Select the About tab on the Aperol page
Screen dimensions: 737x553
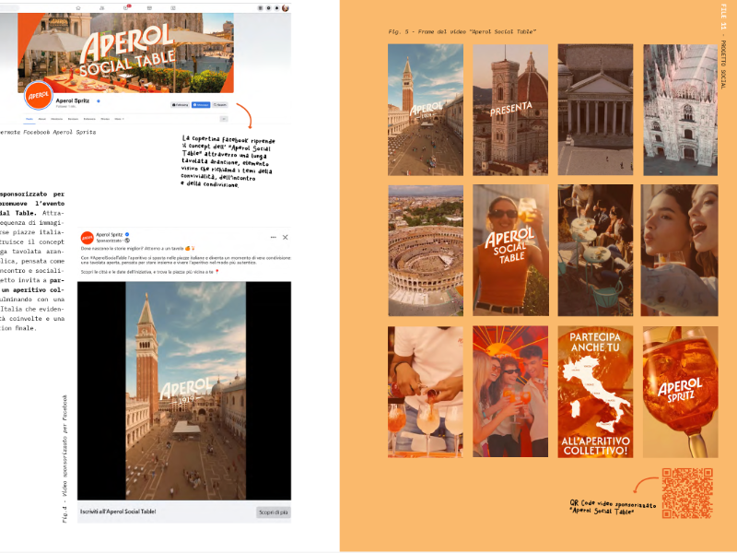[x=41, y=119]
